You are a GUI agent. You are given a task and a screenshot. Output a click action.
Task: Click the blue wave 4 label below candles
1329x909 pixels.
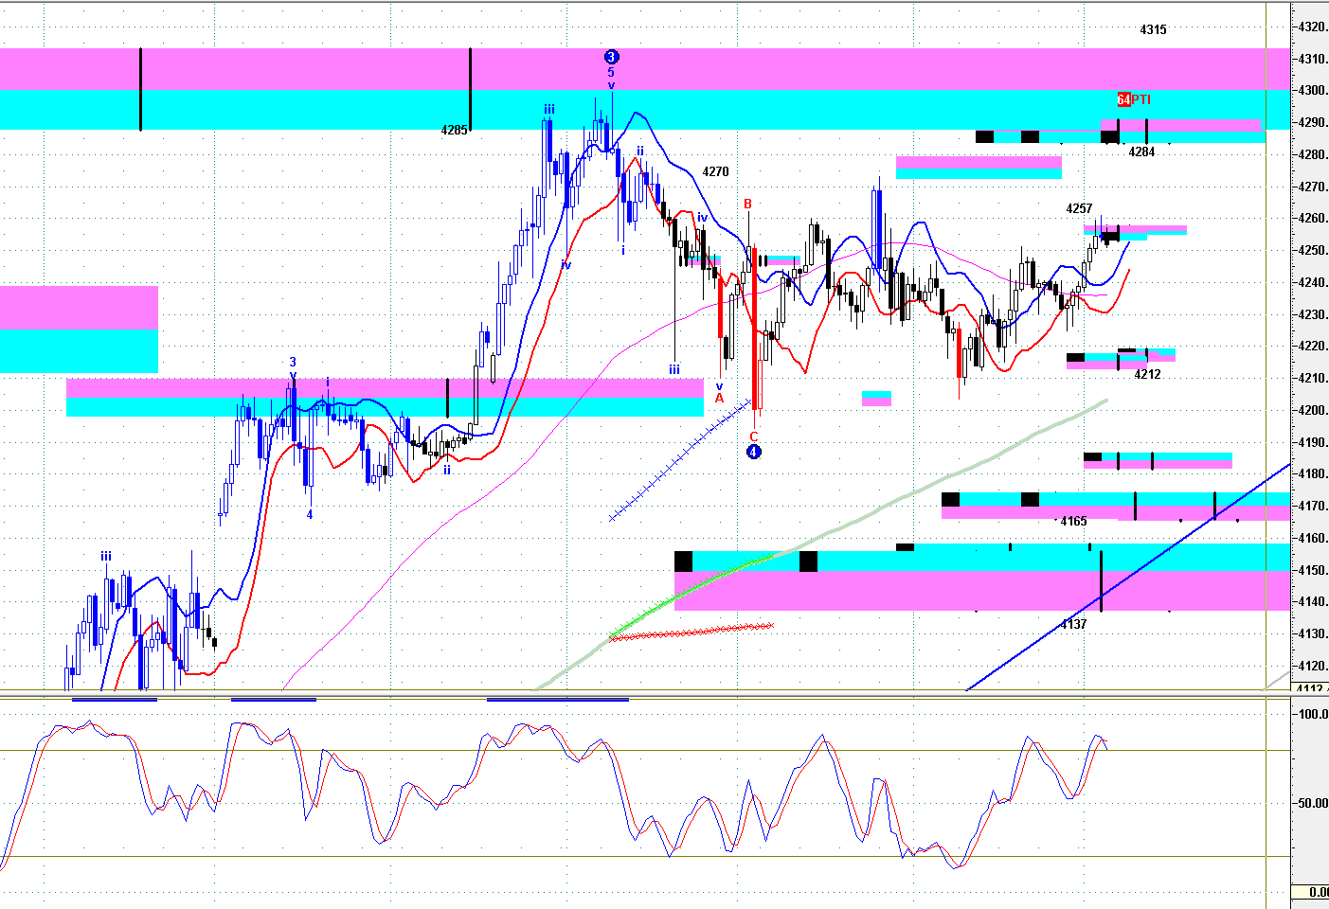pyautogui.click(x=309, y=514)
